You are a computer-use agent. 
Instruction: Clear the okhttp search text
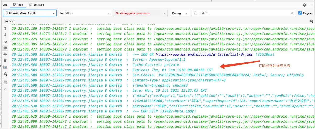(x=292, y=13)
